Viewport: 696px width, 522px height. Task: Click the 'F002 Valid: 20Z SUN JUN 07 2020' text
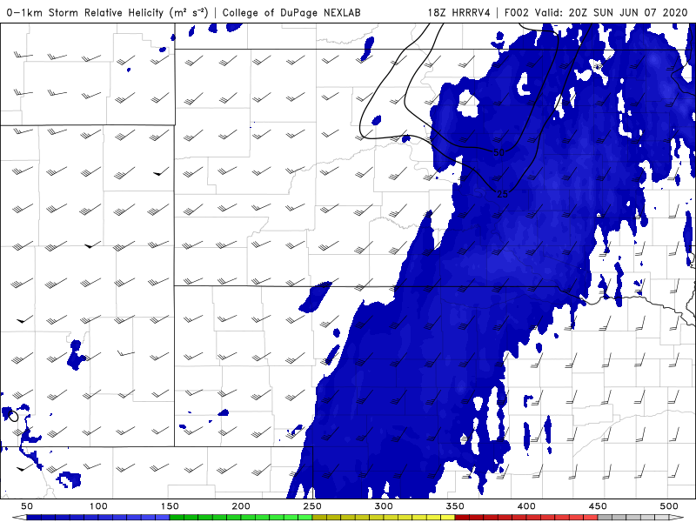(596, 12)
